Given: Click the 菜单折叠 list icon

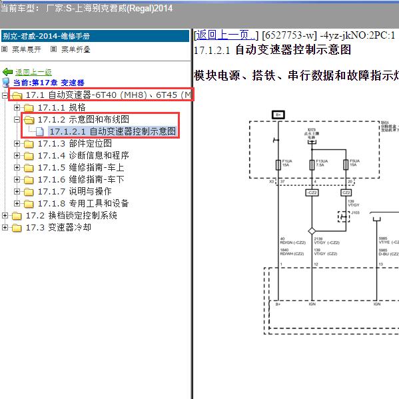Looking at the screenshot, I should 53,49.
